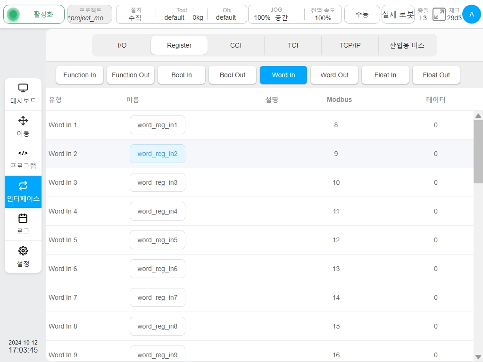Click the 'Word In 5' row label

pyautogui.click(x=63, y=240)
